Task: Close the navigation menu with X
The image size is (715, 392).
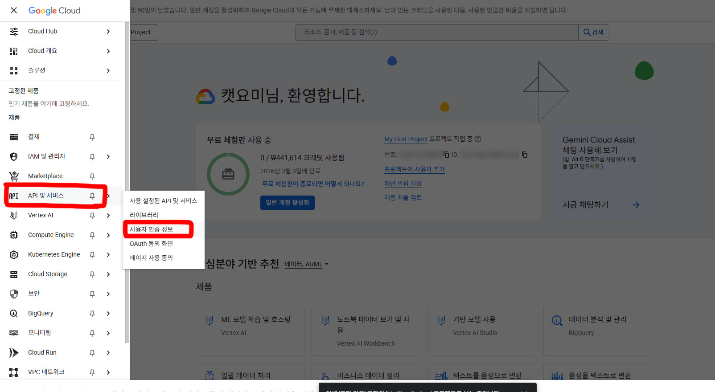Action: [x=14, y=10]
